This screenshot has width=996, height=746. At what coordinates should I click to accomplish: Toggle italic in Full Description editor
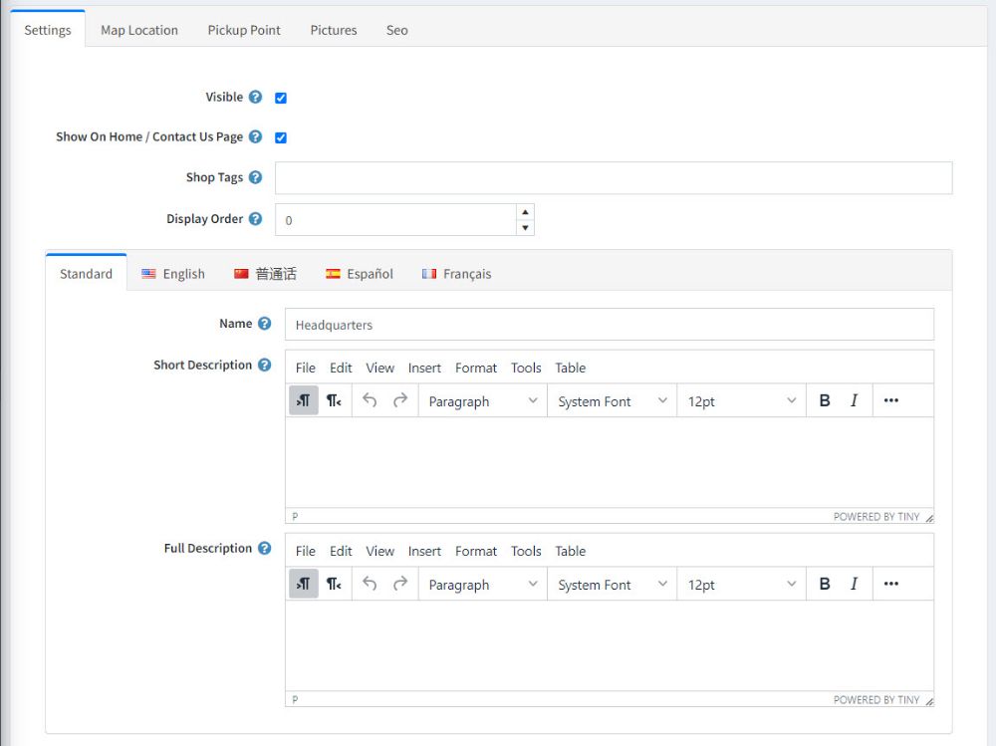point(855,584)
